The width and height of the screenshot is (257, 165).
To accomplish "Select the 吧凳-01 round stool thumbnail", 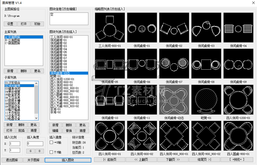I will click(206, 99).
